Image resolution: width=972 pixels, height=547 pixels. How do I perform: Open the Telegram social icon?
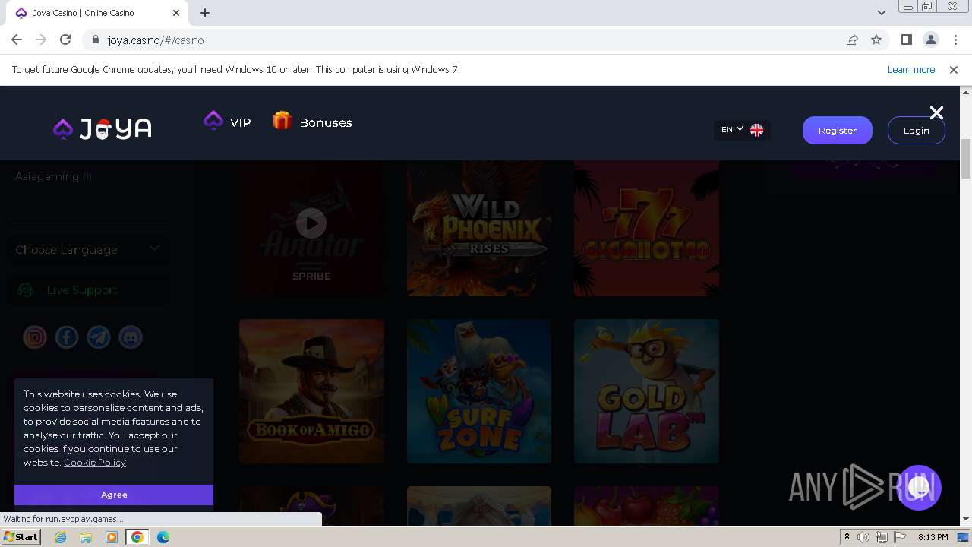click(x=99, y=337)
